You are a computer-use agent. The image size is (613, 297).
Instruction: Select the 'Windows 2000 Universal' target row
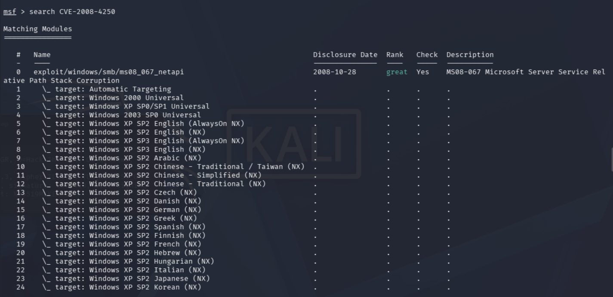113,98
